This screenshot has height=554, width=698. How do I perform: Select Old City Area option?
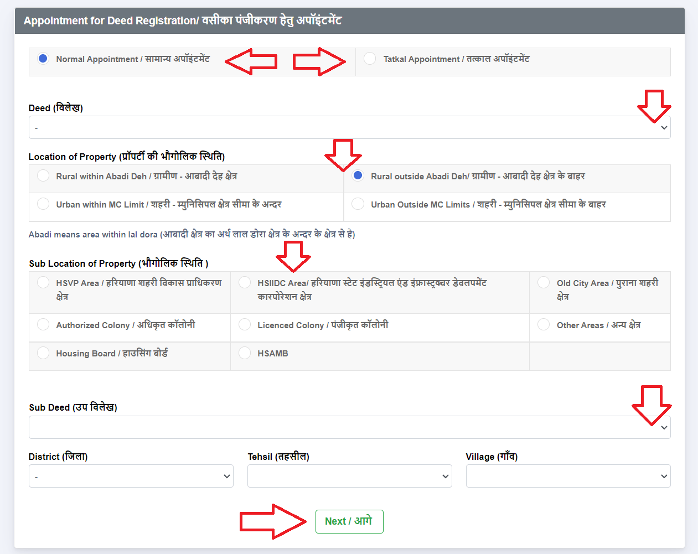544,283
